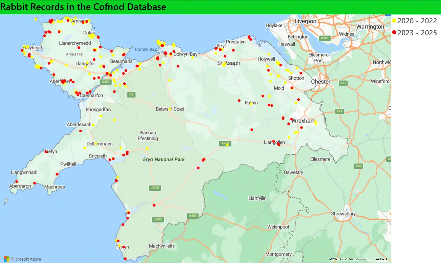Screen dimensions: 441x263
Task: Click the A470 road shield icon
Action: (156, 188)
